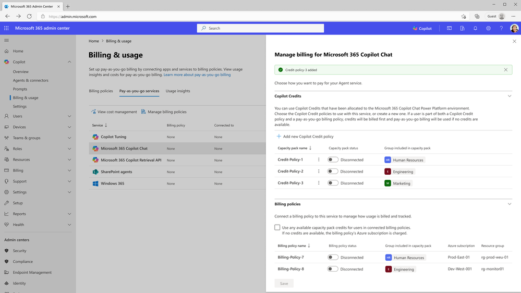
Task: Toggle Billing-Policy-8 connection switch
Action: coord(333,269)
